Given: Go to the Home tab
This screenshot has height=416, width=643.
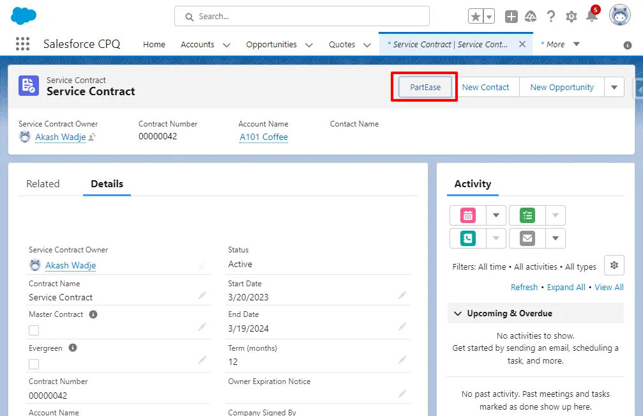Looking at the screenshot, I should 154,44.
